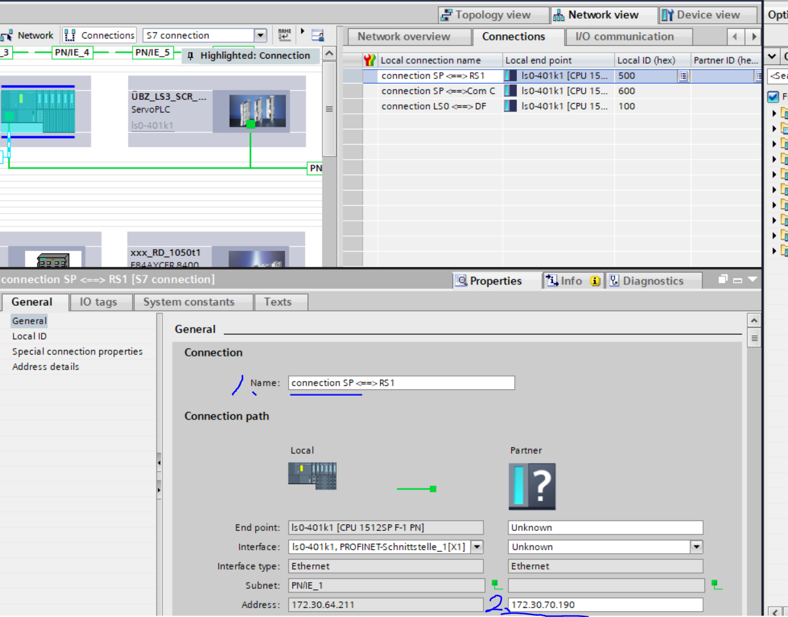Toggle the Connections mode button
Image resolution: width=788 pixels, height=617 pixels.
[x=99, y=35]
